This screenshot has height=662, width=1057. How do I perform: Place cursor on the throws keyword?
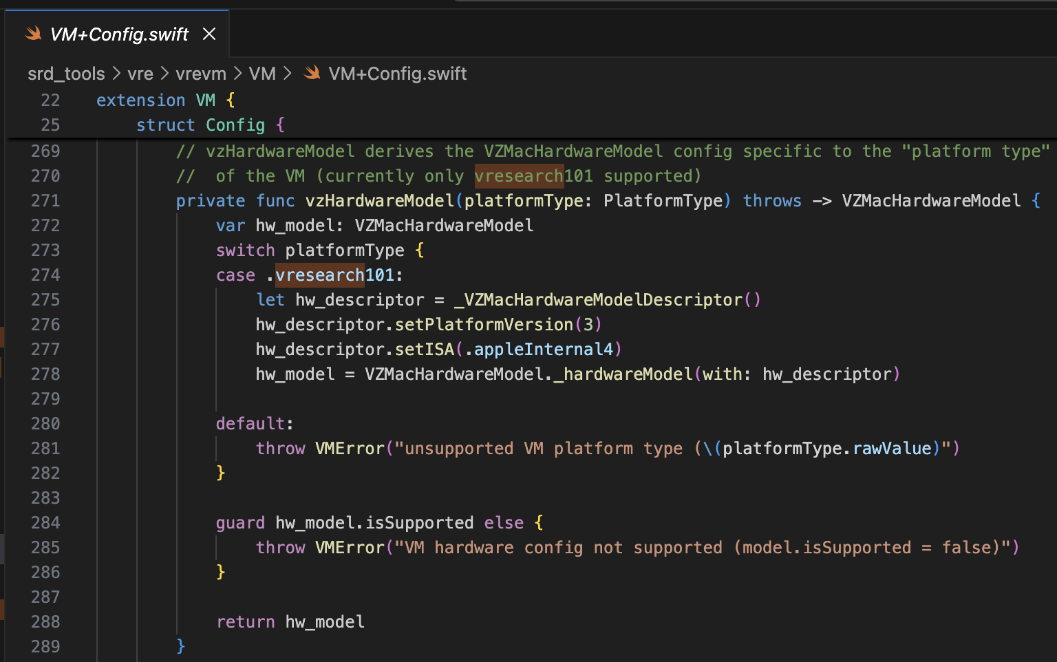[x=771, y=200]
